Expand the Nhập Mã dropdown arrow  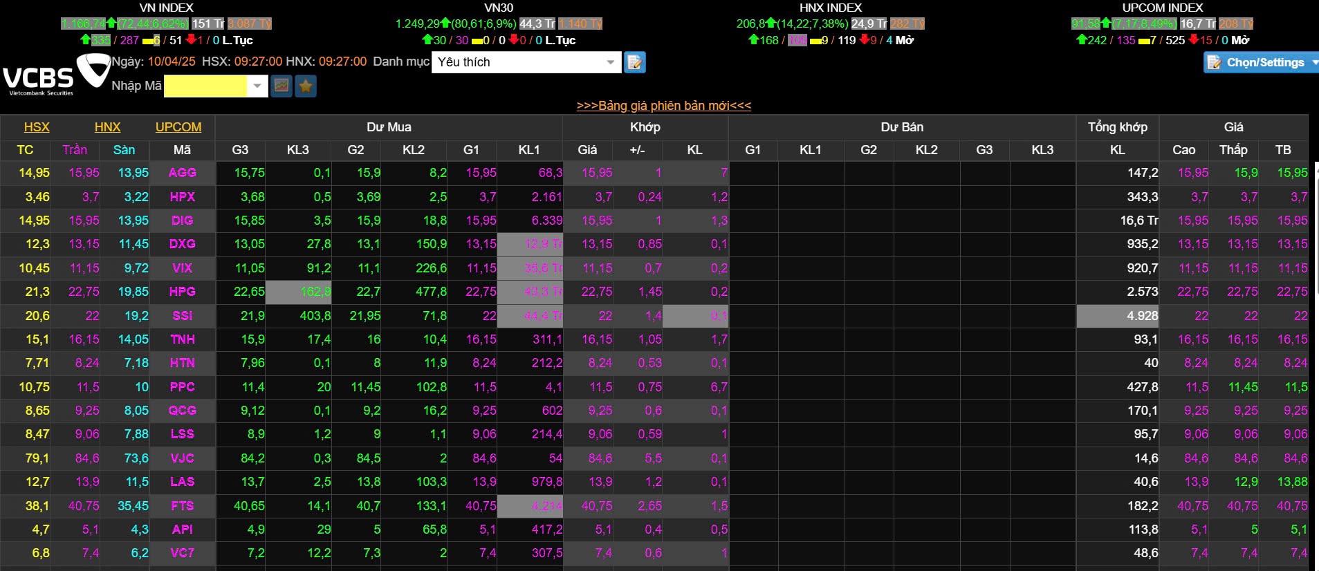tap(257, 86)
